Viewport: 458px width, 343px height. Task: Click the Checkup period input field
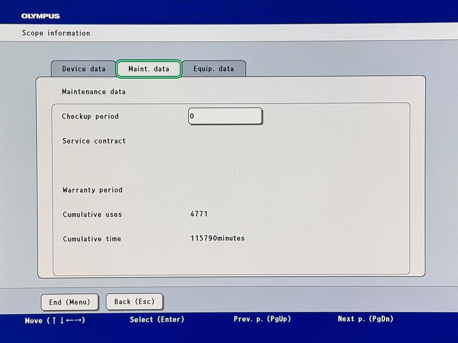(225, 116)
